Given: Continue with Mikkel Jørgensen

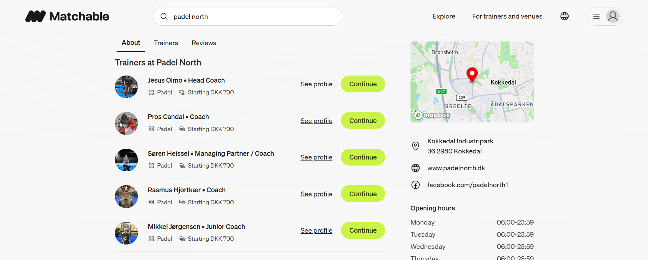Looking at the screenshot, I should coord(363,230).
